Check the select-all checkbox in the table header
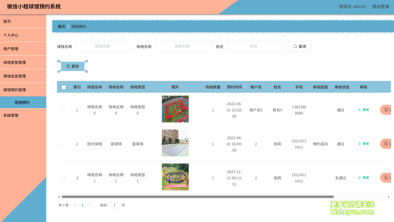 pyautogui.click(x=64, y=87)
